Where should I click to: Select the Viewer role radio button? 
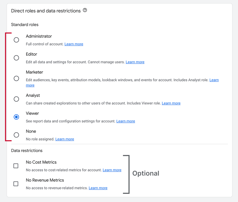point(16,117)
